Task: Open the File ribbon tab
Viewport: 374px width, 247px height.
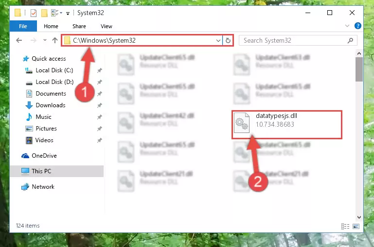Action: click(x=23, y=26)
